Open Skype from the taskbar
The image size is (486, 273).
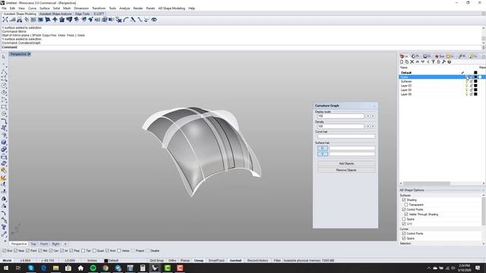click(x=31, y=268)
